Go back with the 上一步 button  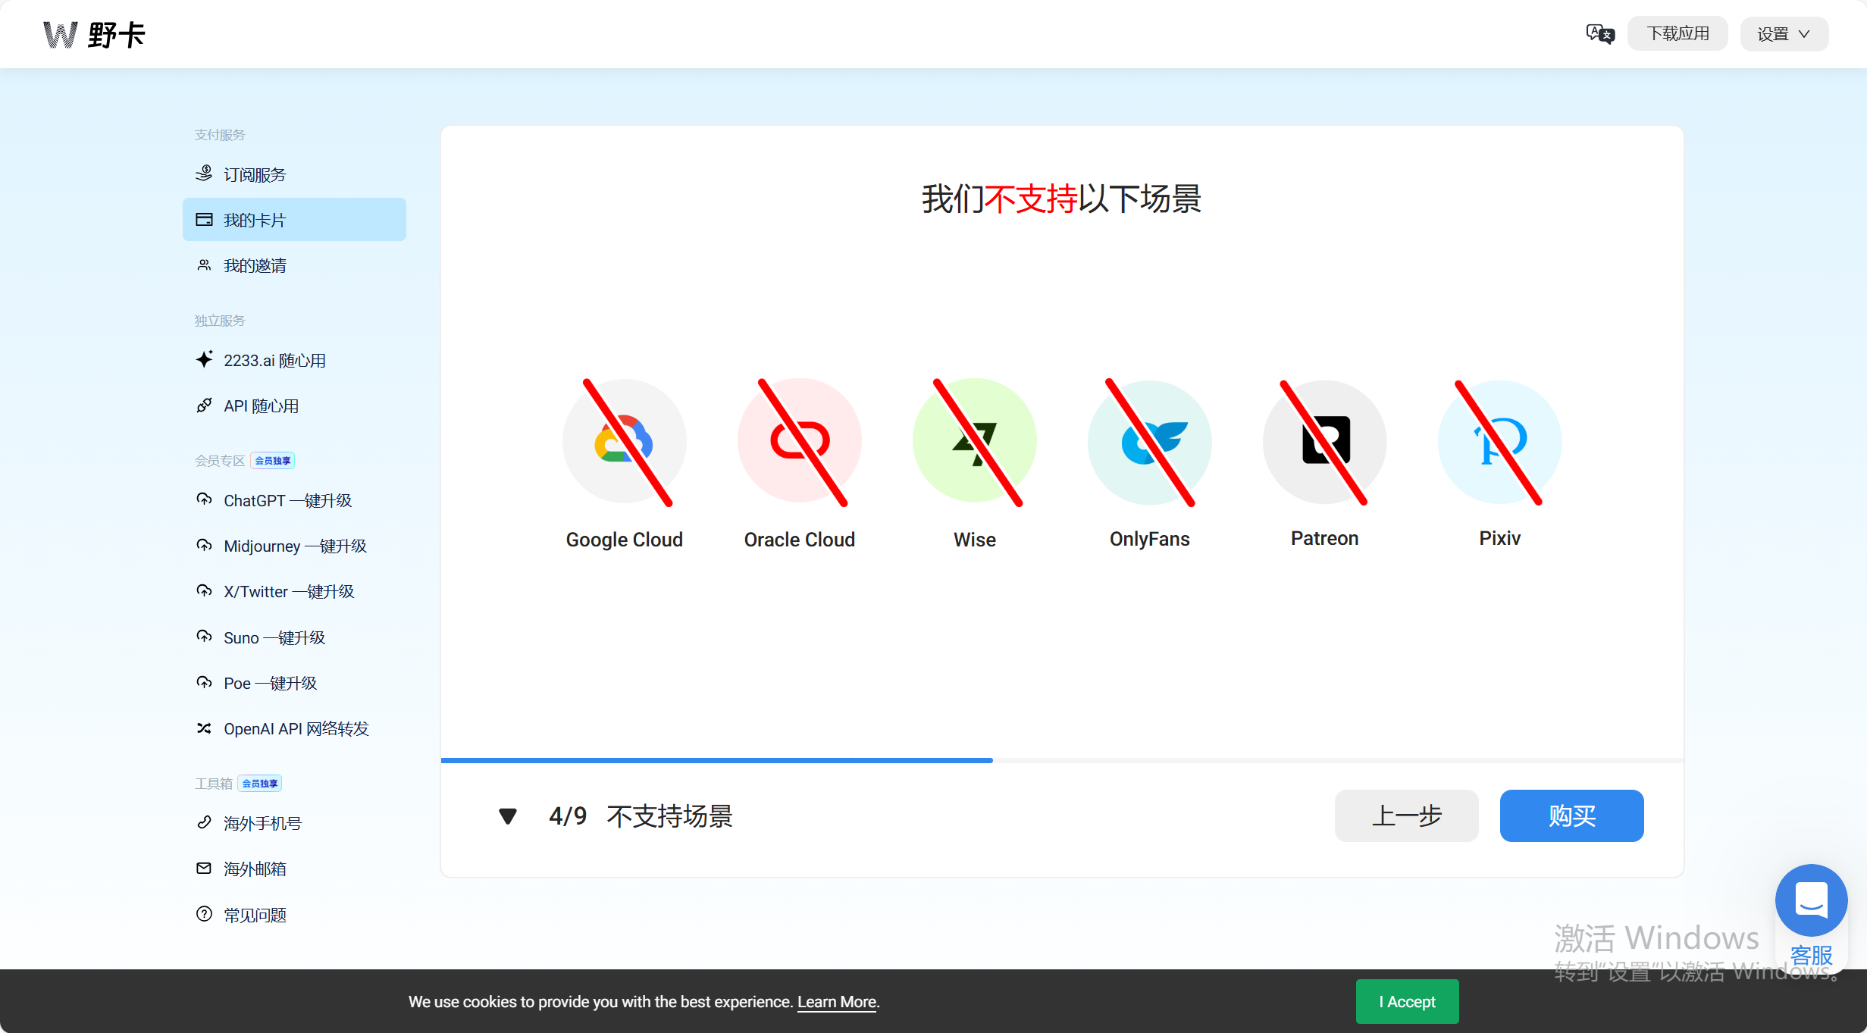(x=1406, y=816)
